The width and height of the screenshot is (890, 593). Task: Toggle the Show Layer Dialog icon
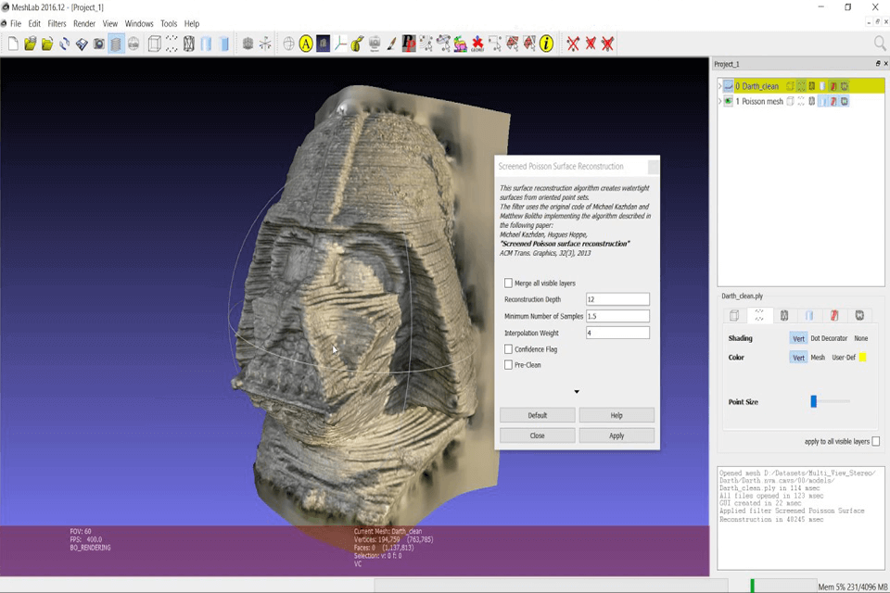point(116,44)
